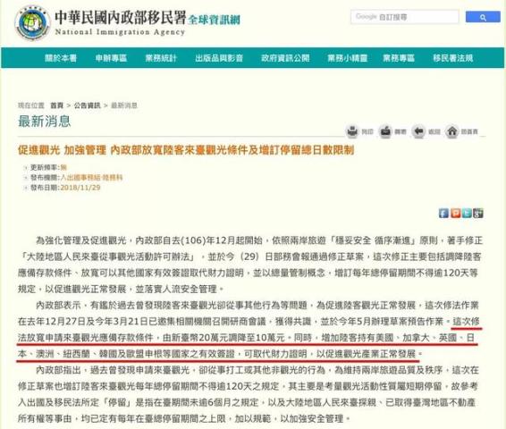Click the printer icon to print page
This screenshot has width=506, height=429.
pyautogui.click(x=352, y=131)
